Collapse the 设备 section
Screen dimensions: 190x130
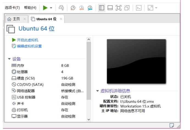pyautogui.click(x=9, y=59)
